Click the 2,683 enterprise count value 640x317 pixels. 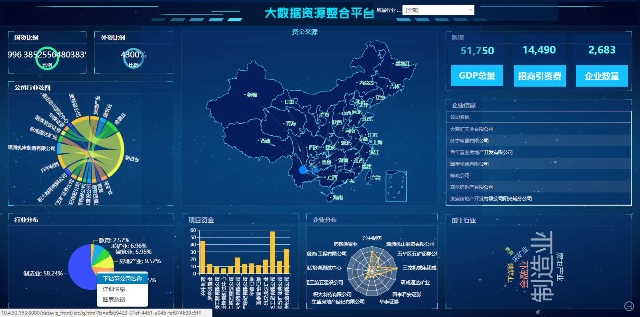[x=602, y=50]
